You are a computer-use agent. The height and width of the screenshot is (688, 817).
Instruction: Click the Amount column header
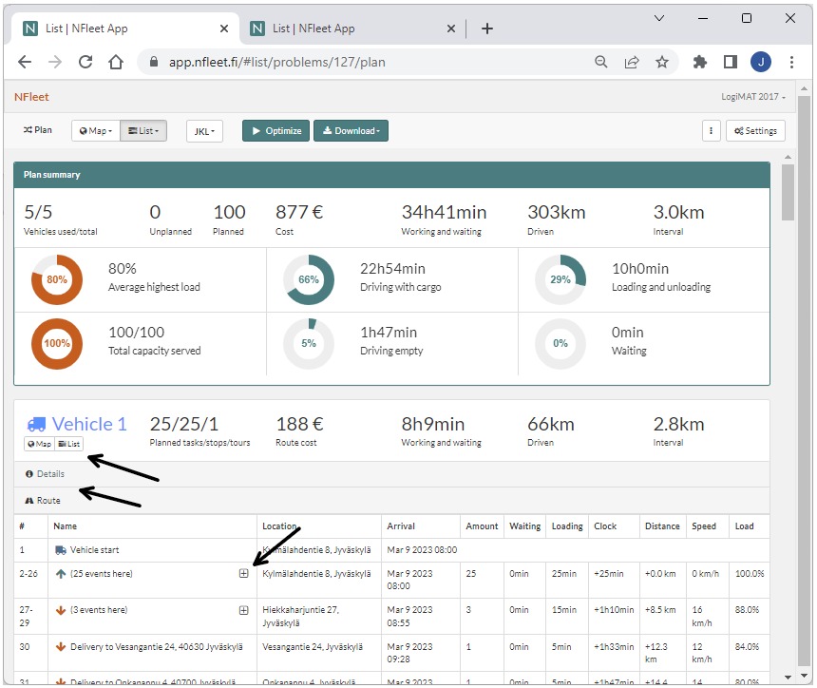coord(482,526)
